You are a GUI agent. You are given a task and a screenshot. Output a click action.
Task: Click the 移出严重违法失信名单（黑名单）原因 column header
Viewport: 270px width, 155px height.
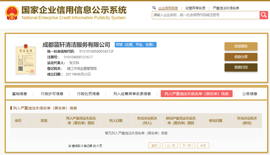click(181, 121)
